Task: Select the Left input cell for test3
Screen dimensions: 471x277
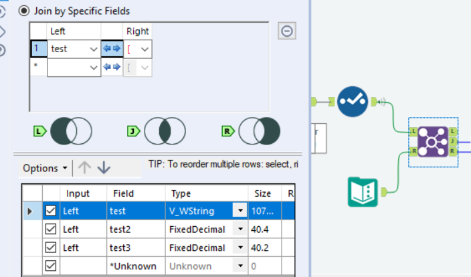Action: (x=84, y=248)
